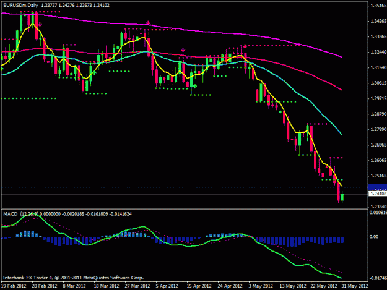Click the 18 Mar 2012 date label
Screen dimensions: 387x290
(x=107, y=286)
